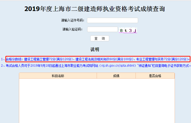
Task: Select the 科目名称 column header
Action: [58, 76]
